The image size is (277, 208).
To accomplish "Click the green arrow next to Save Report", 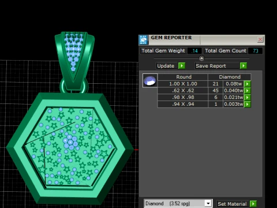I will (x=244, y=66).
